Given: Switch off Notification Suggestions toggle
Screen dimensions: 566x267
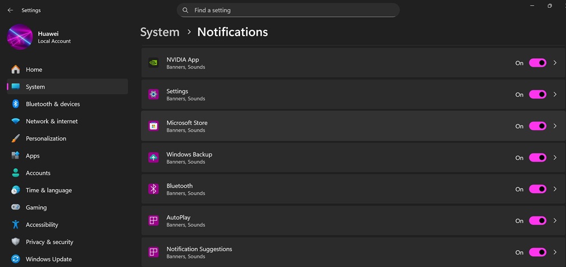Looking at the screenshot, I should (x=538, y=252).
